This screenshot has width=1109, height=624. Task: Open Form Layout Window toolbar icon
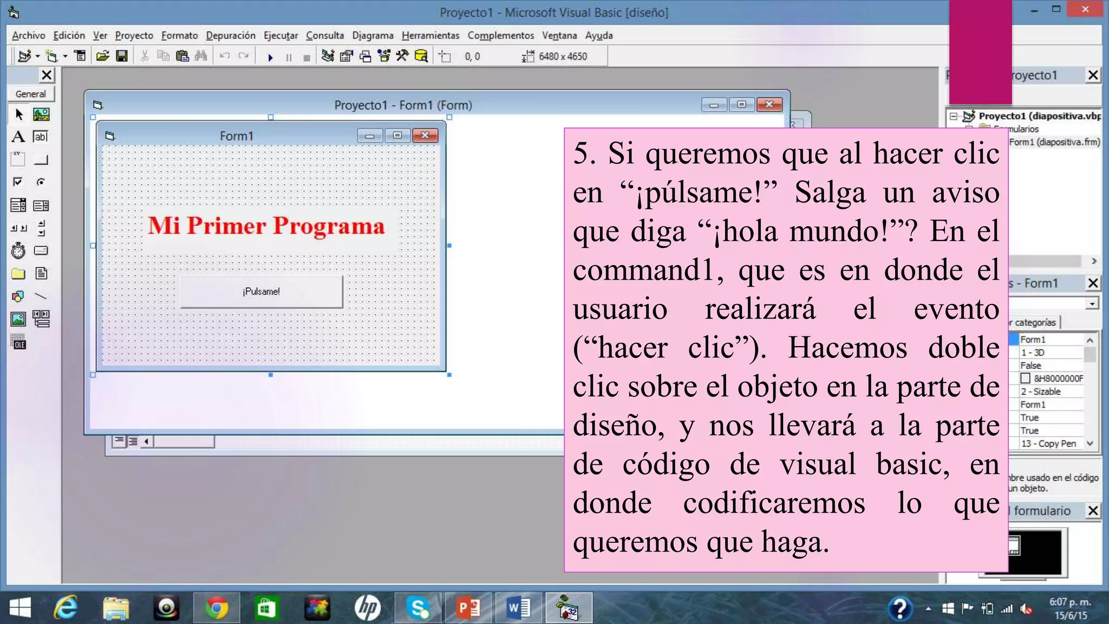point(366,56)
